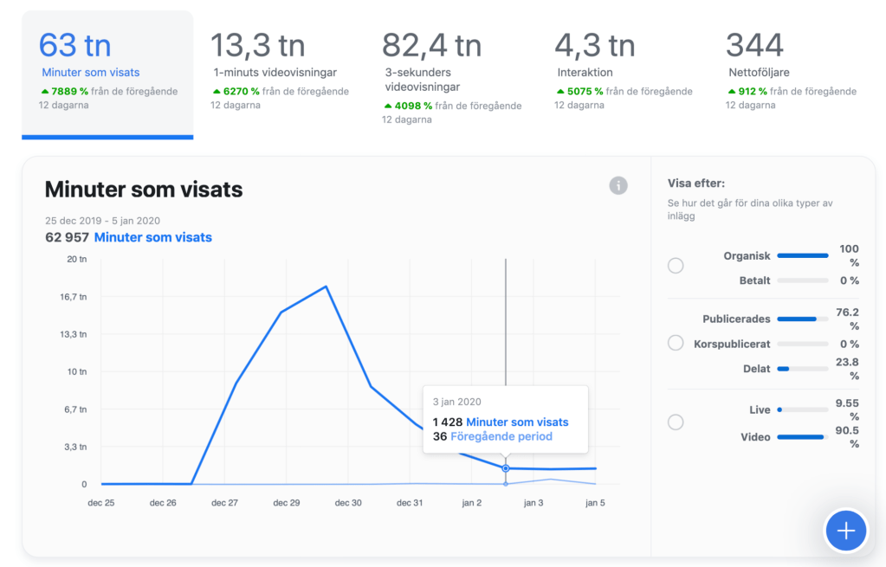Open the Minuter som visats metric tab

click(107, 73)
